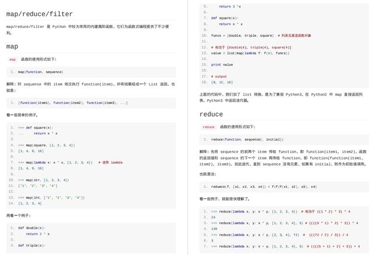Click code line "funcs = [double, triple, square]"

(x=243, y=36)
